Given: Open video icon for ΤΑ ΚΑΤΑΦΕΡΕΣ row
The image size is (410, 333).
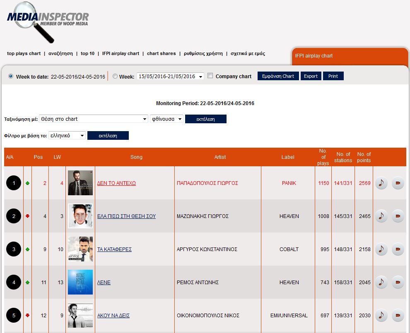Looking at the screenshot, I should coord(398,249).
